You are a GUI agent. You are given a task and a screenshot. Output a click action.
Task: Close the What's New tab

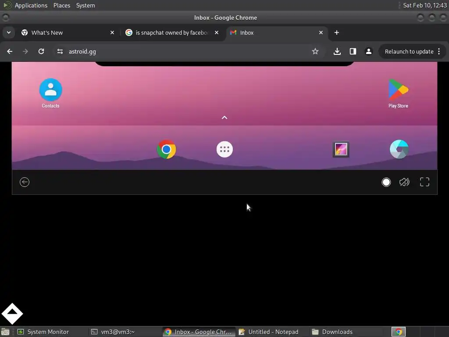pos(112,32)
